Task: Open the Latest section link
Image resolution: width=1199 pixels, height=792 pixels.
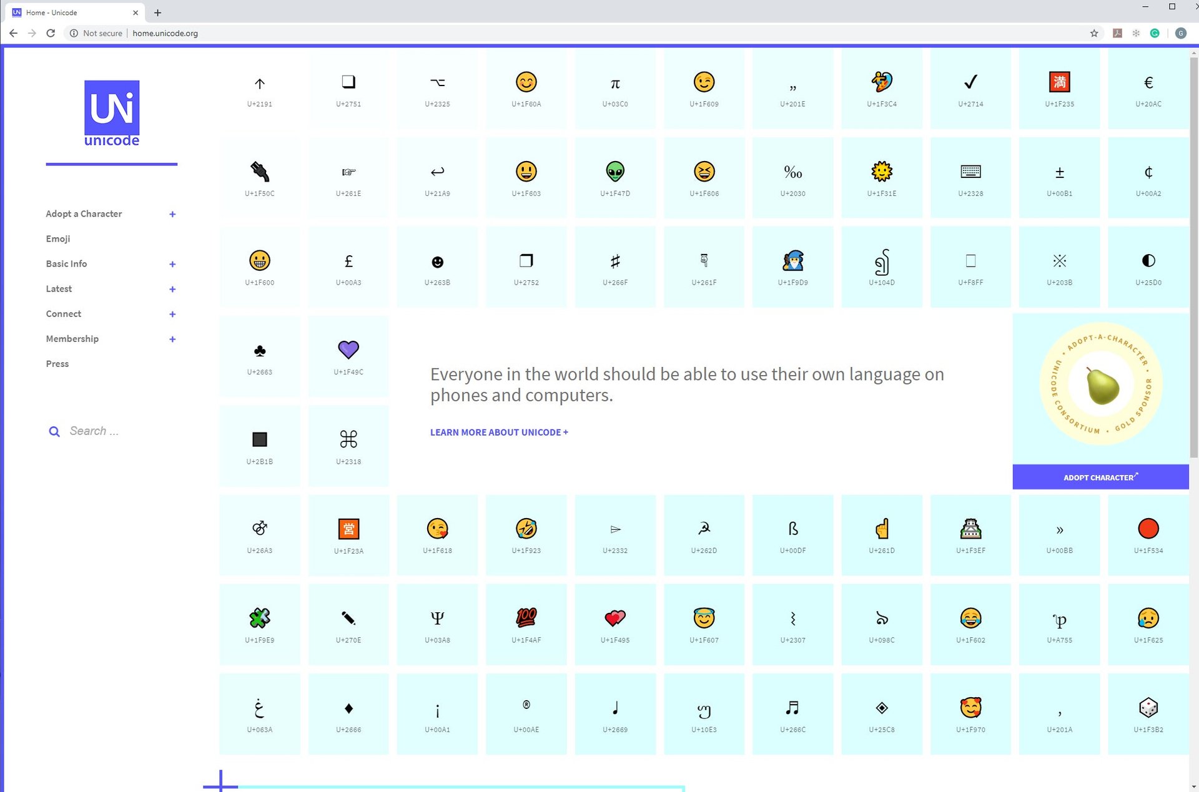Action: [59, 288]
